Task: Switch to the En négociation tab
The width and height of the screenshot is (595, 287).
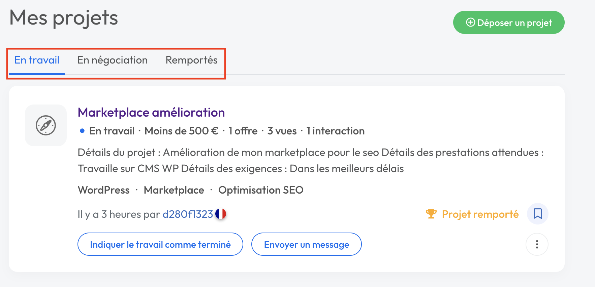Action: tap(112, 60)
